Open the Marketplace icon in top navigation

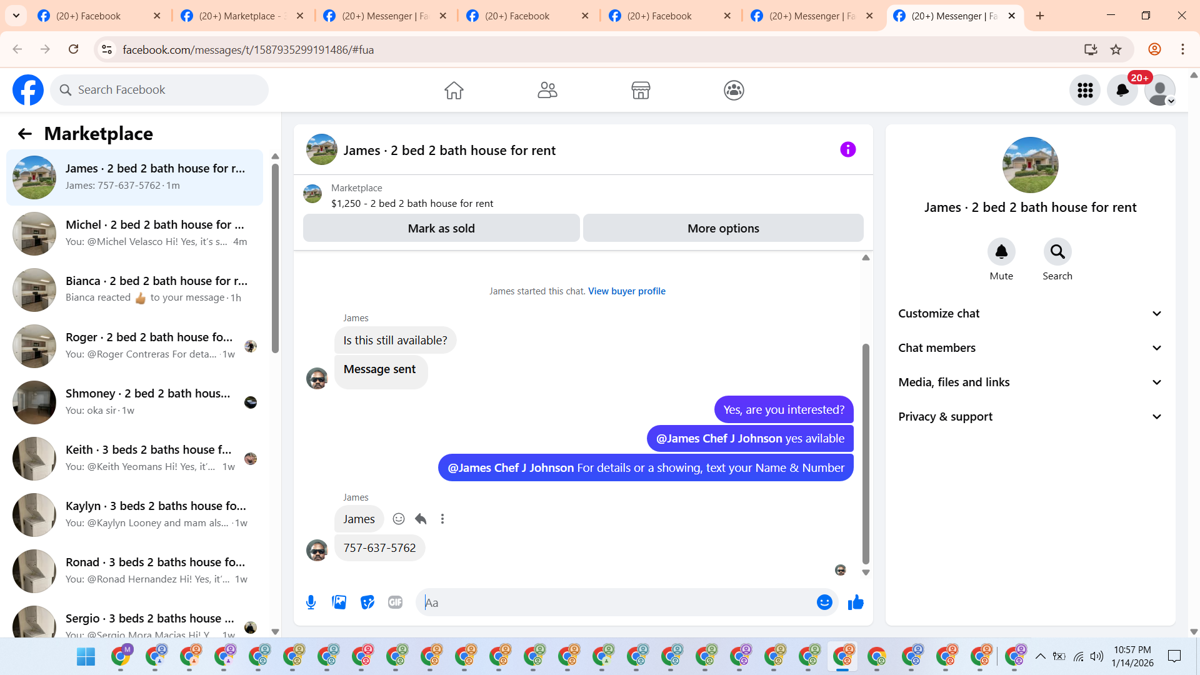641,91
